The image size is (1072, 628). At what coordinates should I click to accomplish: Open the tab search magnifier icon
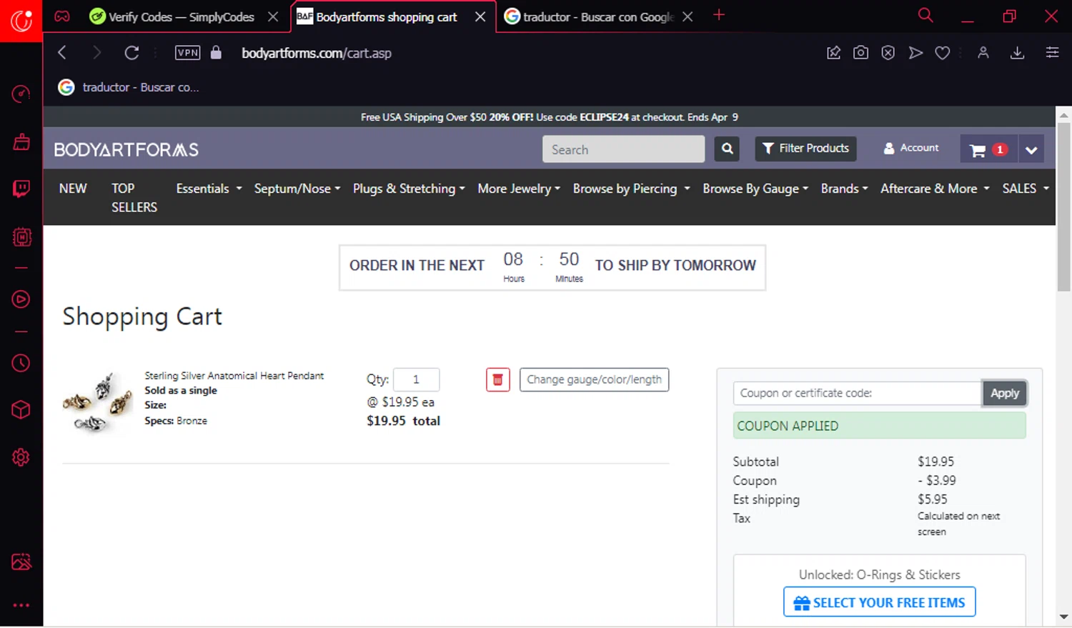[x=925, y=16]
